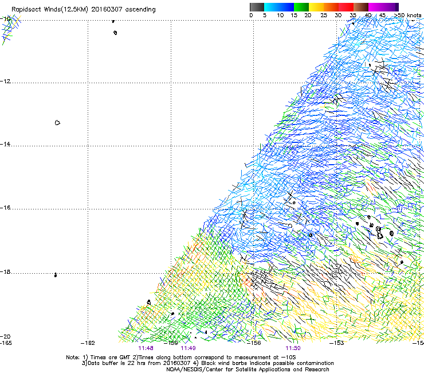Click the triangular island outline west of -162

click(57, 123)
